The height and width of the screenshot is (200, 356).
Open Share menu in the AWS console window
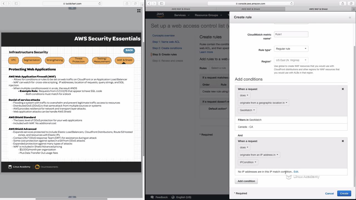point(343,4)
